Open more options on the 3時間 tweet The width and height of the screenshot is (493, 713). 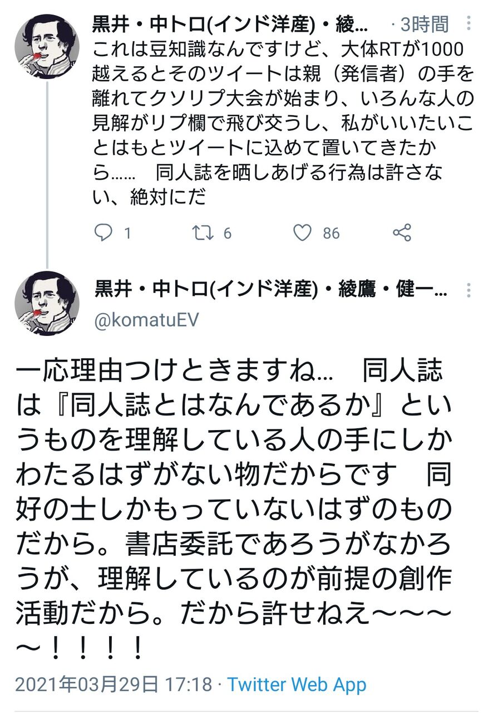click(470, 23)
